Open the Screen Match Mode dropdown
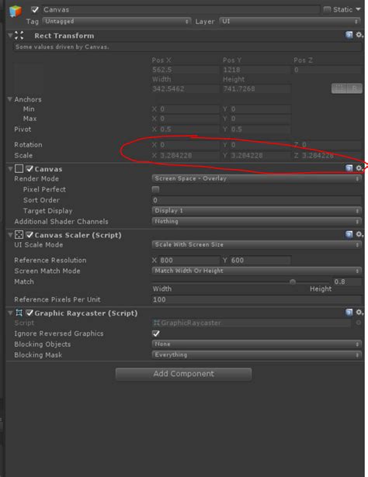 click(257, 271)
